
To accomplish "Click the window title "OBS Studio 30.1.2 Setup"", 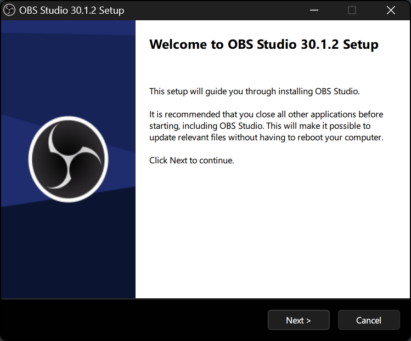I will [x=71, y=10].
